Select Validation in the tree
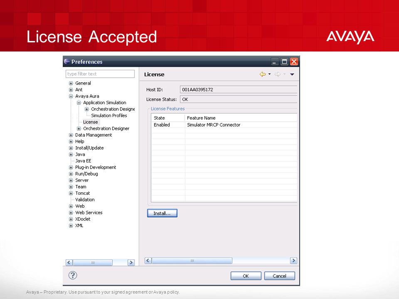The height and width of the screenshot is (299, 399). pos(85,200)
